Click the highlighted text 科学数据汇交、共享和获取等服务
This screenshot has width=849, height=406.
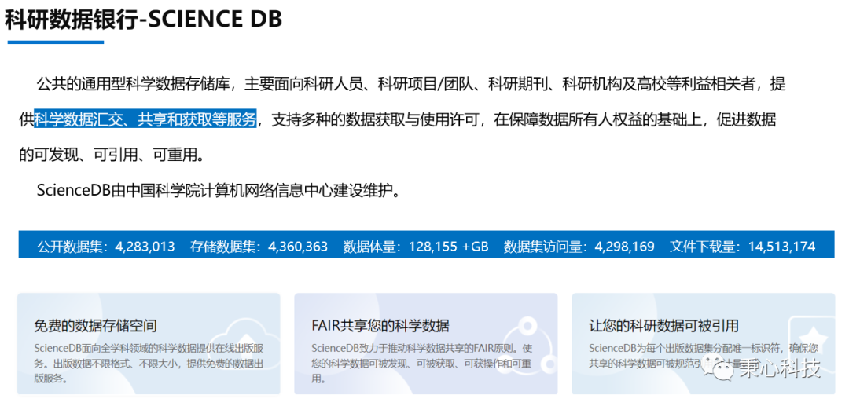tap(146, 120)
